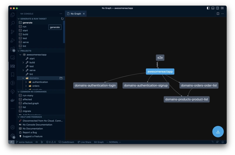Open the Explorer view in activity bar
235x155 pixels.
click(x=13, y=15)
